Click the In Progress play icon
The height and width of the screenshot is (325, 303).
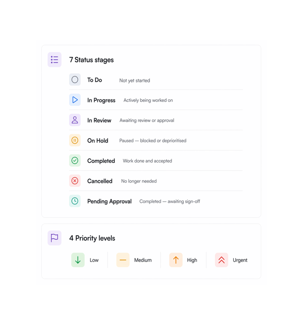(75, 100)
